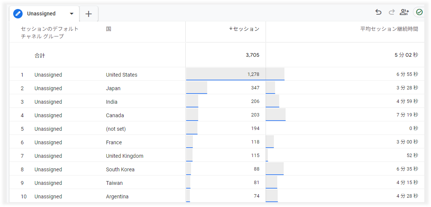Select the Unassigned exploration tab
Image resolution: width=431 pixels, height=207 pixels.
41,14
